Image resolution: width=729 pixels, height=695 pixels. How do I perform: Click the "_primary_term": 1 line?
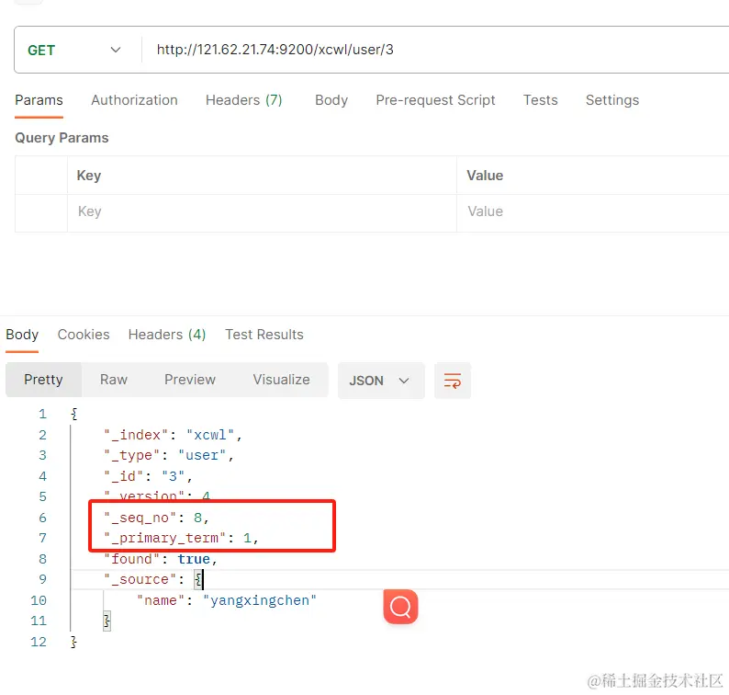tap(181, 539)
